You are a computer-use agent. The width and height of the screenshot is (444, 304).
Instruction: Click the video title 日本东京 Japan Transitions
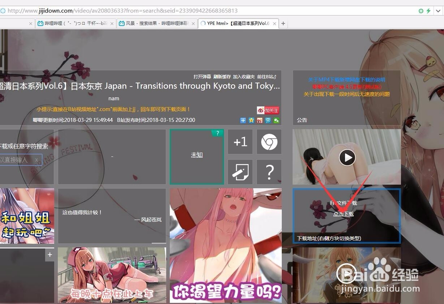coord(140,86)
